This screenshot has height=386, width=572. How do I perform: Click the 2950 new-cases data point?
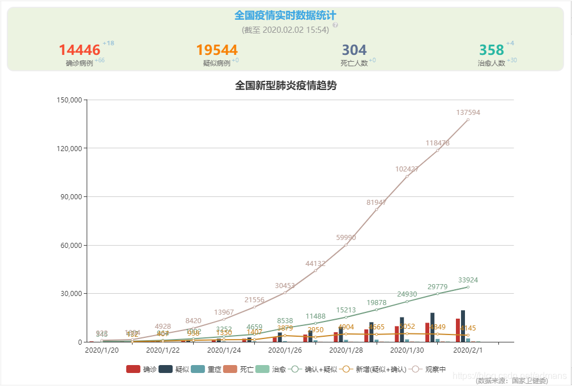pos(315,337)
